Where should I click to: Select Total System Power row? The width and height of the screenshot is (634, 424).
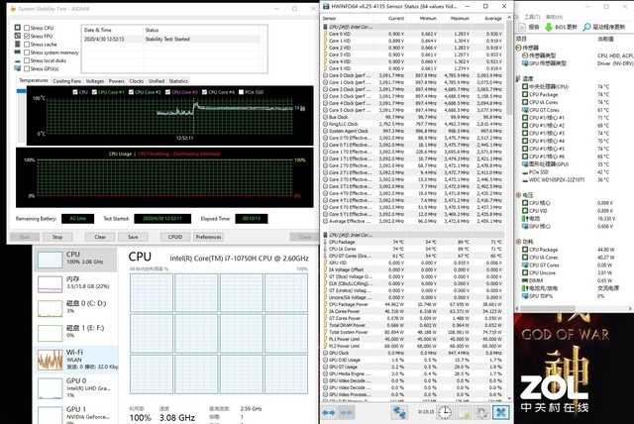413,332
